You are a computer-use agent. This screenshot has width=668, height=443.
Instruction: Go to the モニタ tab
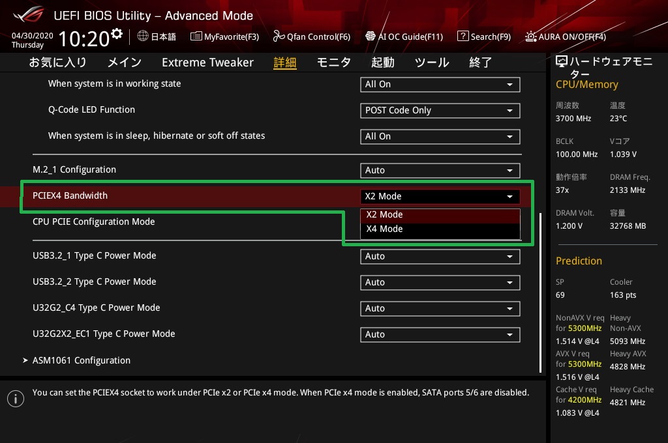point(333,63)
